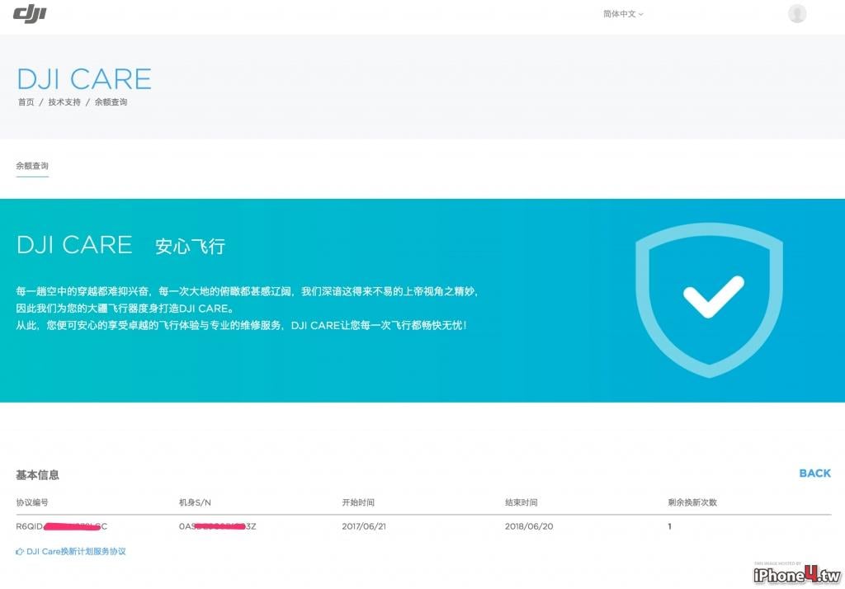Screen dimensions: 845x589
Task: Open the user avatar profile icon
Action: coord(797,13)
